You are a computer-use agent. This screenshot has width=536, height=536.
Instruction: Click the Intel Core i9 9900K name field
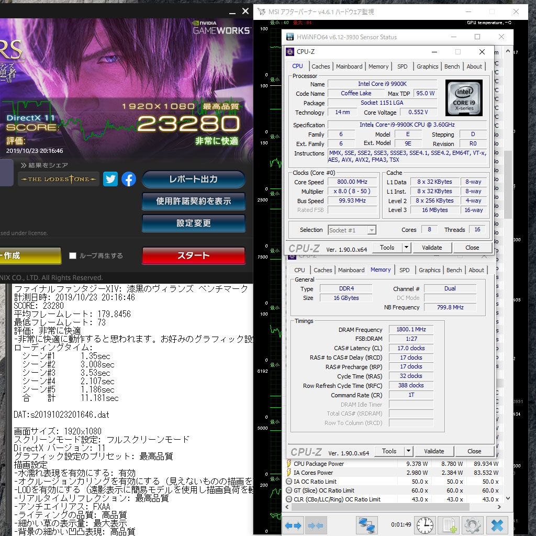point(382,84)
